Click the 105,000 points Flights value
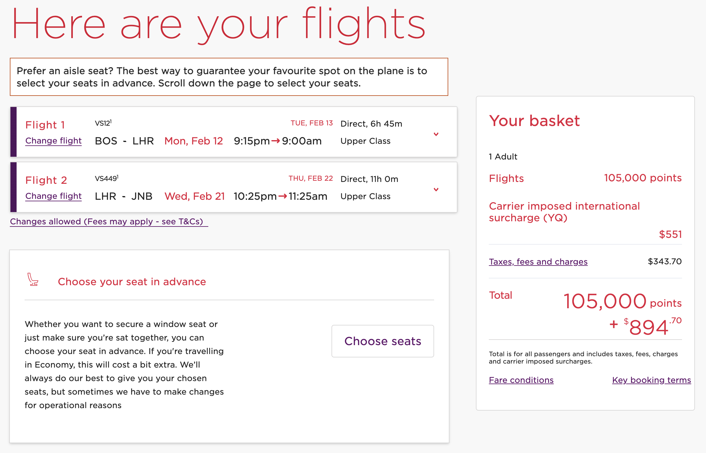The width and height of the screenshot is (706, 453). click(x=643, y=178)
